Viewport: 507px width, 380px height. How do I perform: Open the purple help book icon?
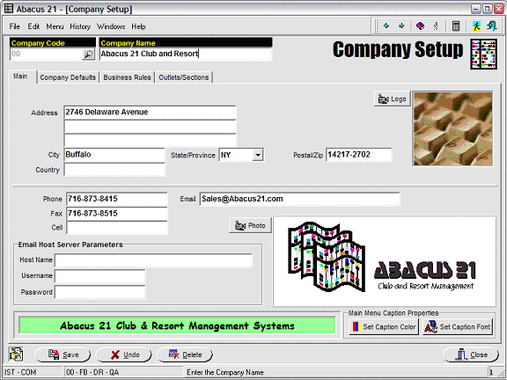click(x=421, y=26)
